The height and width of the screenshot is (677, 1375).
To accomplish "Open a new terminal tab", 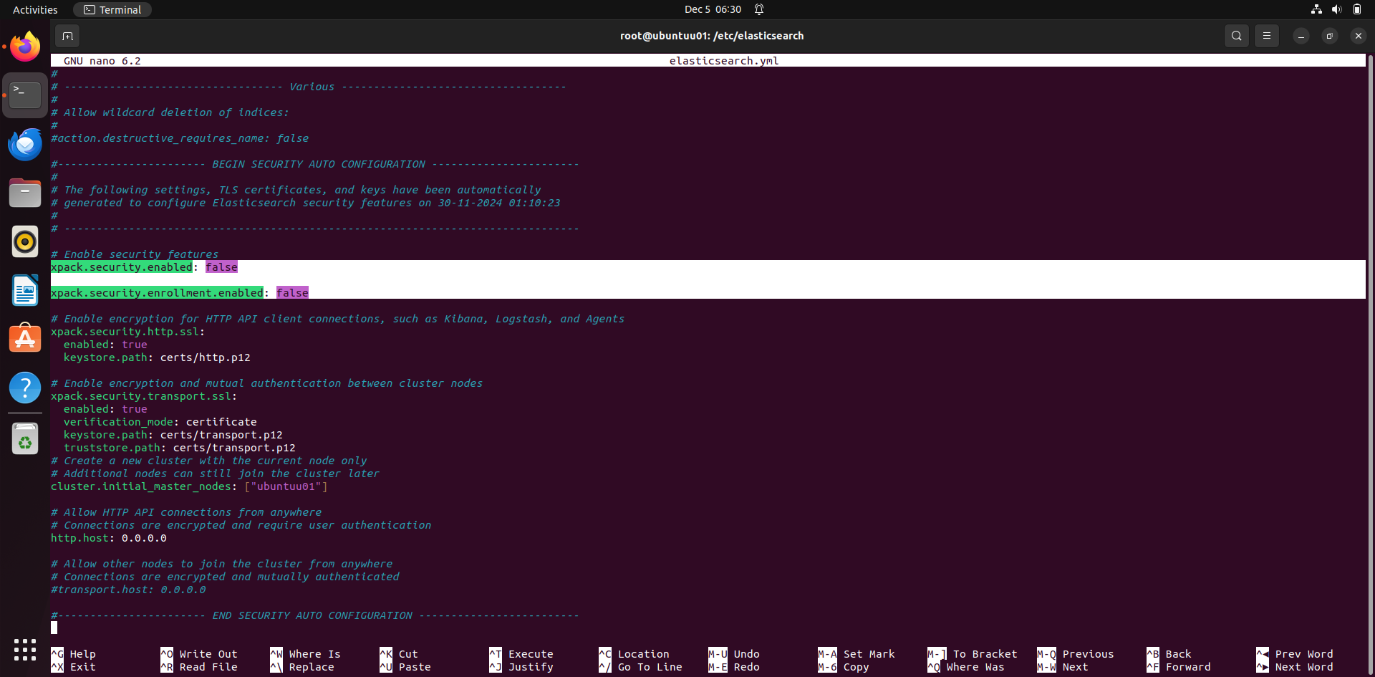I will (67, 36).
